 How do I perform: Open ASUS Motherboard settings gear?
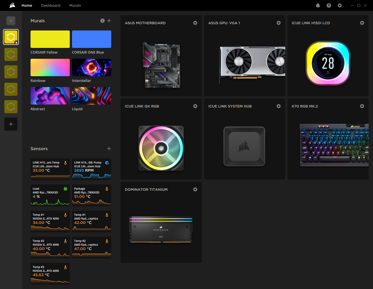click(x=195, y=23)
